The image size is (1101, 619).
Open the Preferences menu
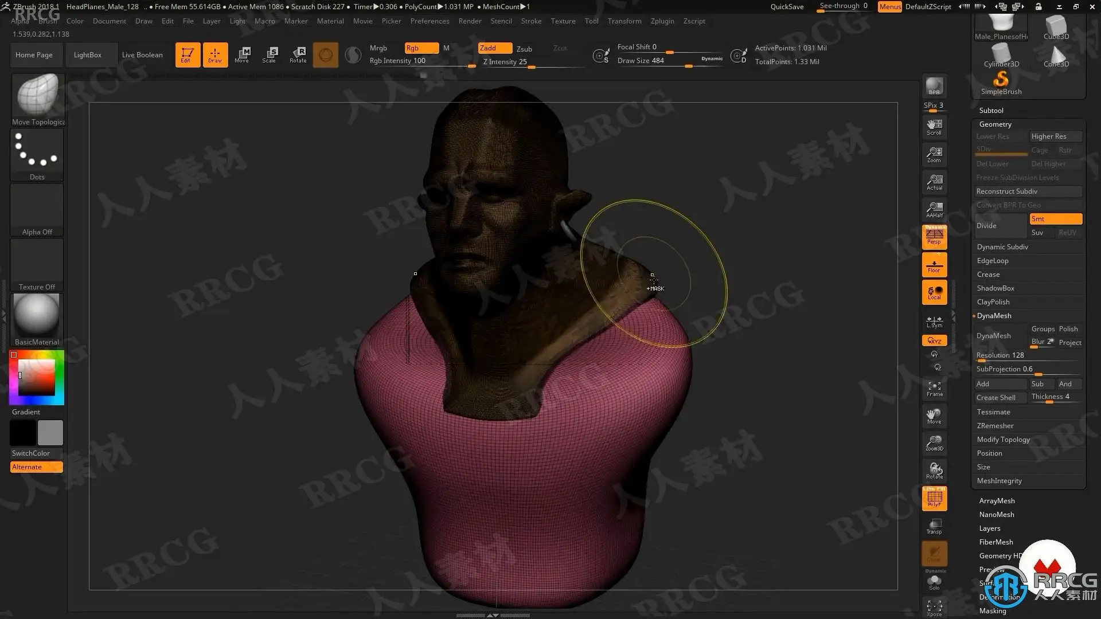tap(430, 21)
